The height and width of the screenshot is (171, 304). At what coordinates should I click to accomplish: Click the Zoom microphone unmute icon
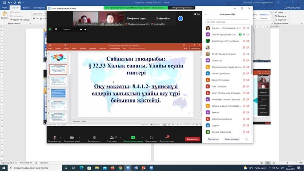pos(55,138)
